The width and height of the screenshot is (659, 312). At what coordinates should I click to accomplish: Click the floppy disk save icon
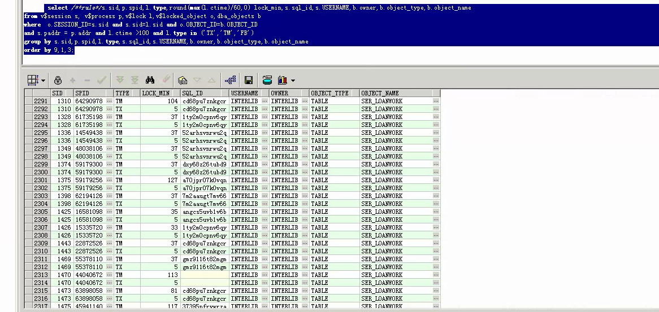click(x=248, y=80)
